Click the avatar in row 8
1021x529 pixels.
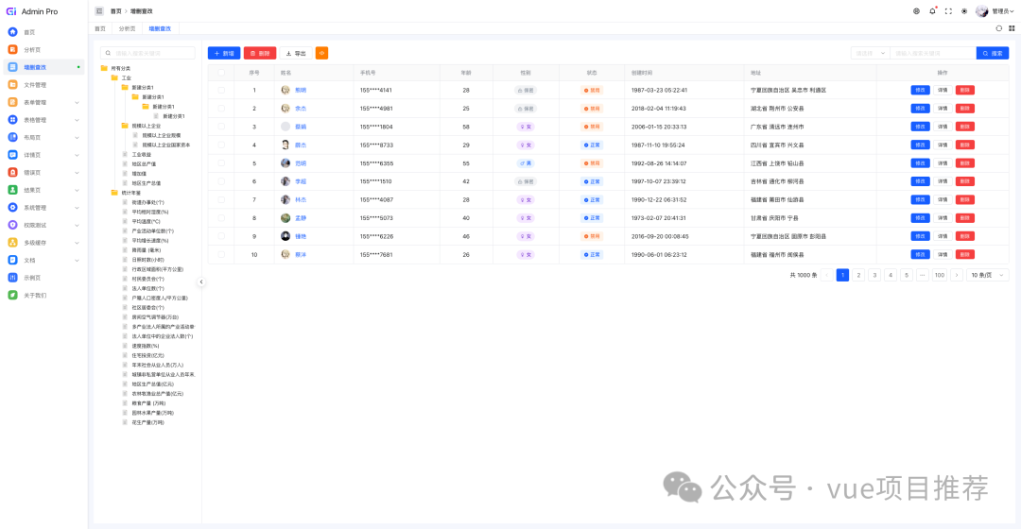[x=286, y=218]
